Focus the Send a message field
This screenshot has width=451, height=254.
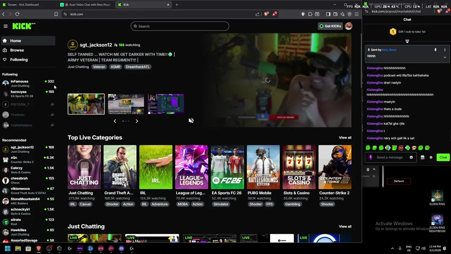[391, 157]
